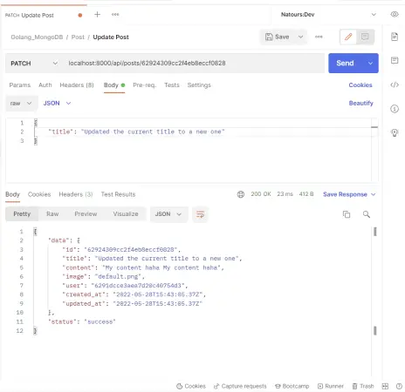The height and width of the screenshot is (392, 405).
Task: Open the Natours:Dev environment dropdown
Action: click(x=328, y=15)
